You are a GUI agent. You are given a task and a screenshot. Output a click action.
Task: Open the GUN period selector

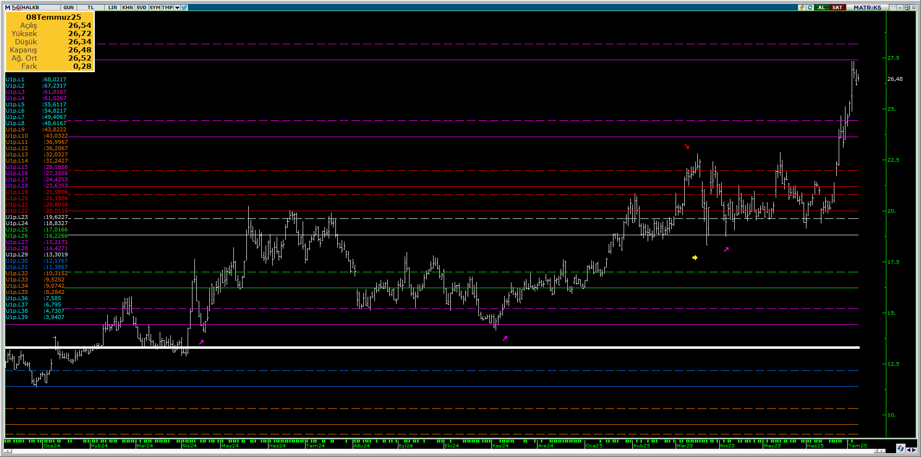point(68,7)
